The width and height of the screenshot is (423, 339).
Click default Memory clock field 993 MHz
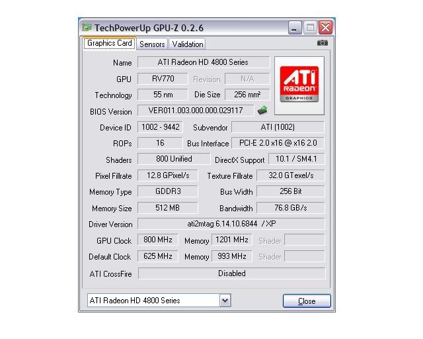point(232,256)
